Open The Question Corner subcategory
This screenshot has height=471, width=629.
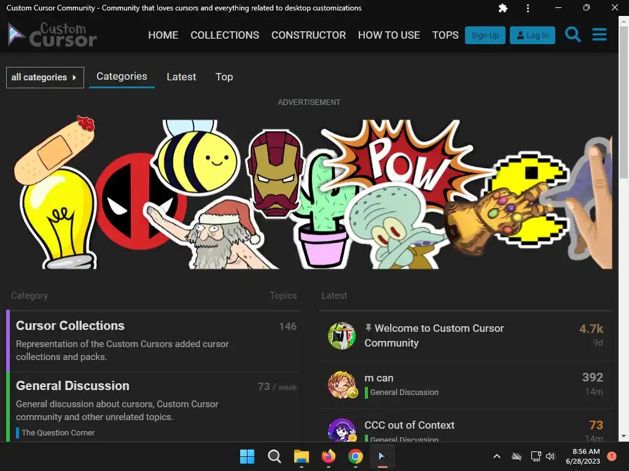(58, 432)
